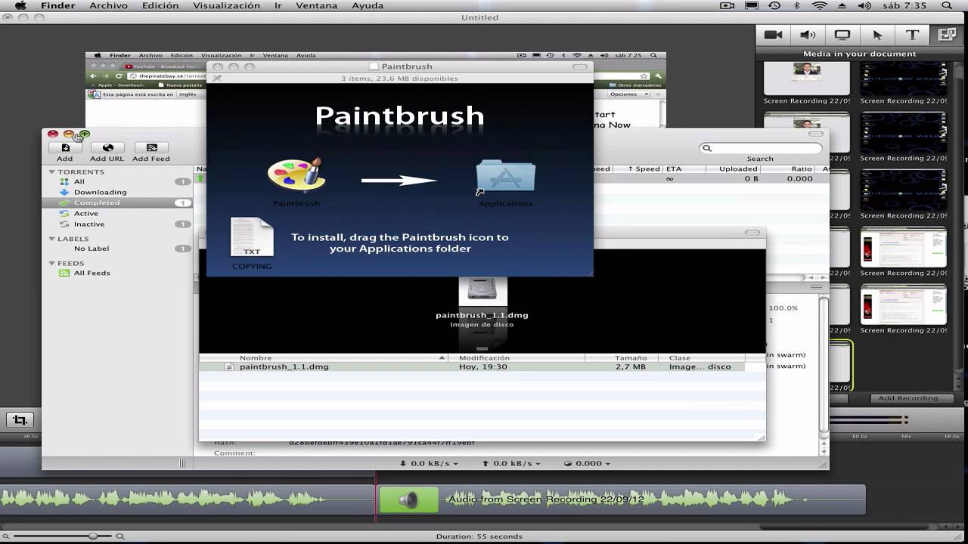Select All Feeds in the sidebar

click(117, 273)
